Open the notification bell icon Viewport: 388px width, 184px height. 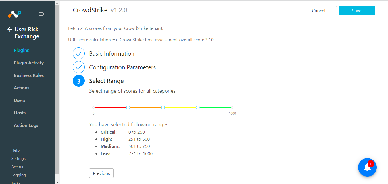[x=367, y=168]
